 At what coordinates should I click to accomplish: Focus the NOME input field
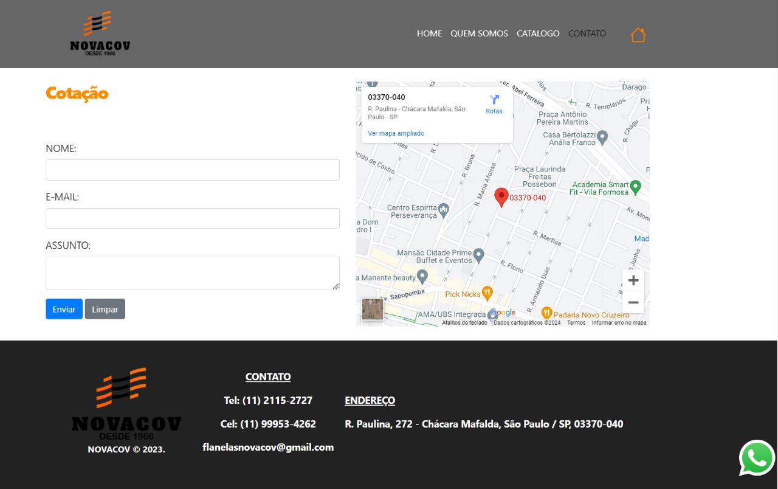coord(192,170)
